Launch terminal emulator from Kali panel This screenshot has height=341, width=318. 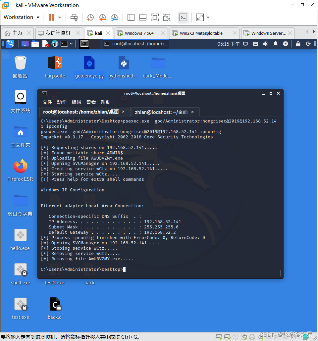tap(64, 44)
